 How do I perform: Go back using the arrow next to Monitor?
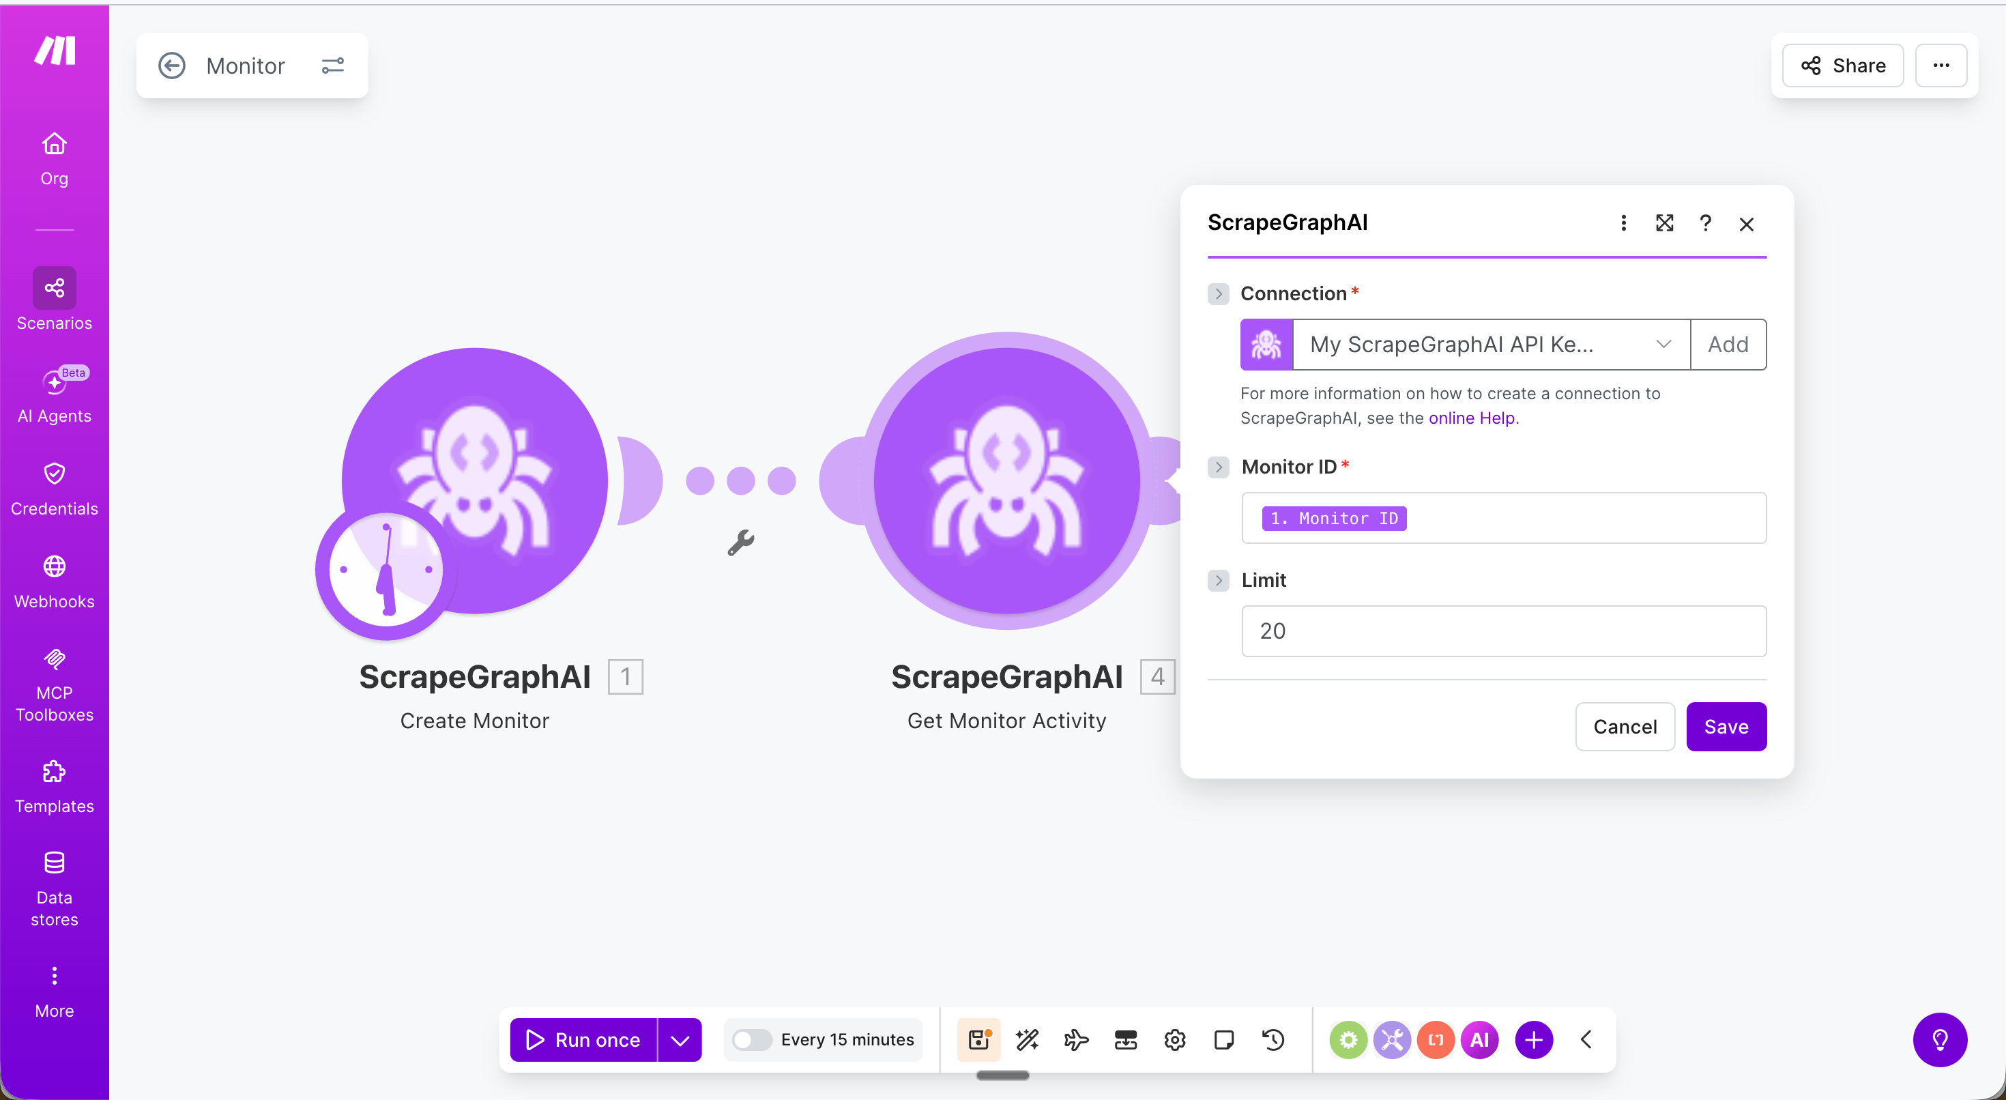172,66
